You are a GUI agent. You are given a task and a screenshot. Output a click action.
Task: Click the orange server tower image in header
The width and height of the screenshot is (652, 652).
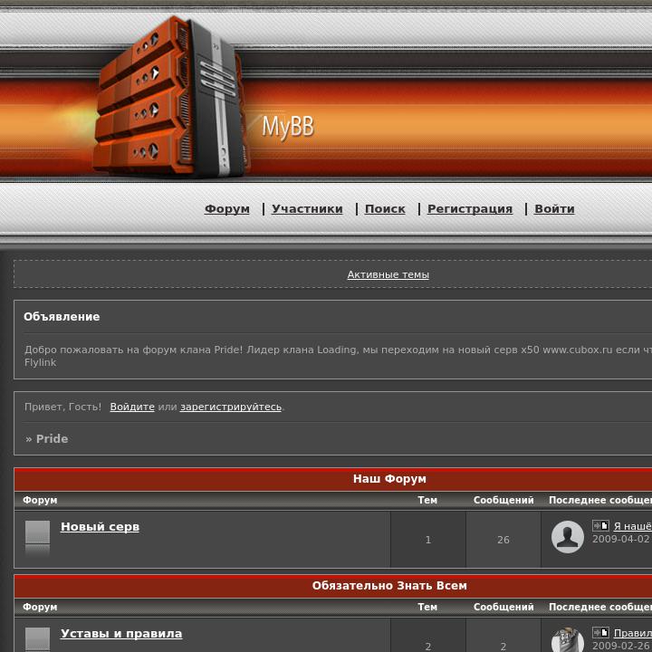point(170,97)
